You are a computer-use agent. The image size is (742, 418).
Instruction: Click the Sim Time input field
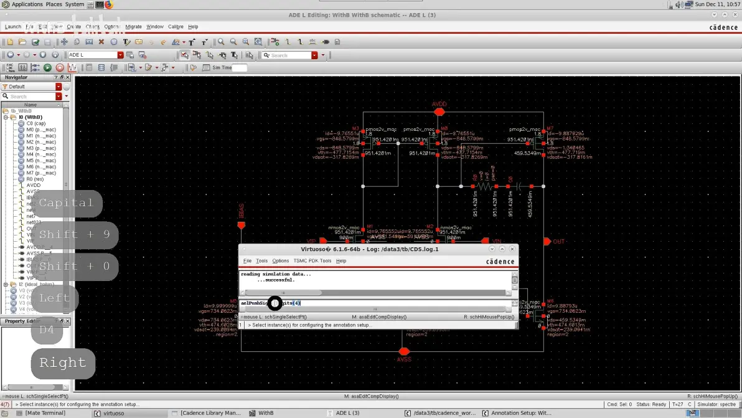[x=240, y=68]
